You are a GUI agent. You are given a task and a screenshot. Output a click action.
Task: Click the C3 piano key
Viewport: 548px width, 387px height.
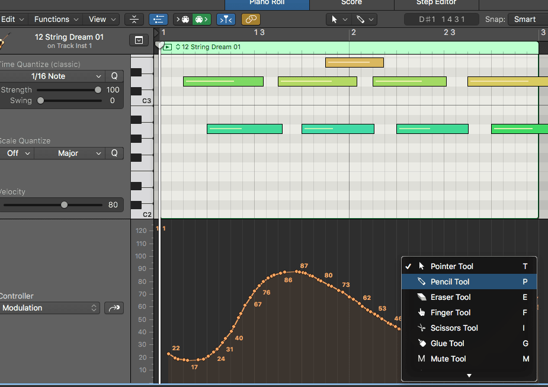(142, 101)
